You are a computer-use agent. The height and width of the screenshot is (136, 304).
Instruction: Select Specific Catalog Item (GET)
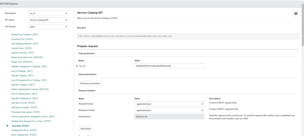tap(25, 98)
